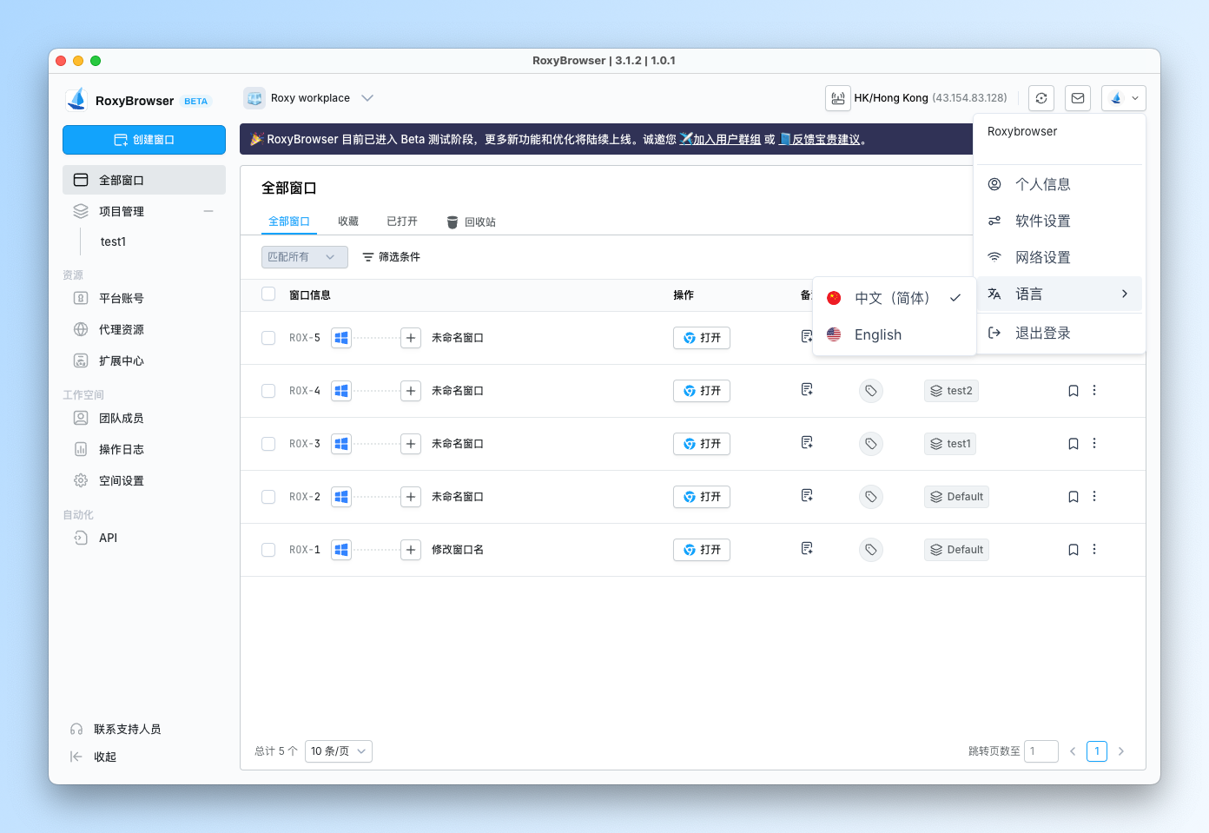Open the 10 条/页 page size dropdown
The width and height of the screenshot is (1209, 833).
coord(339,751)
